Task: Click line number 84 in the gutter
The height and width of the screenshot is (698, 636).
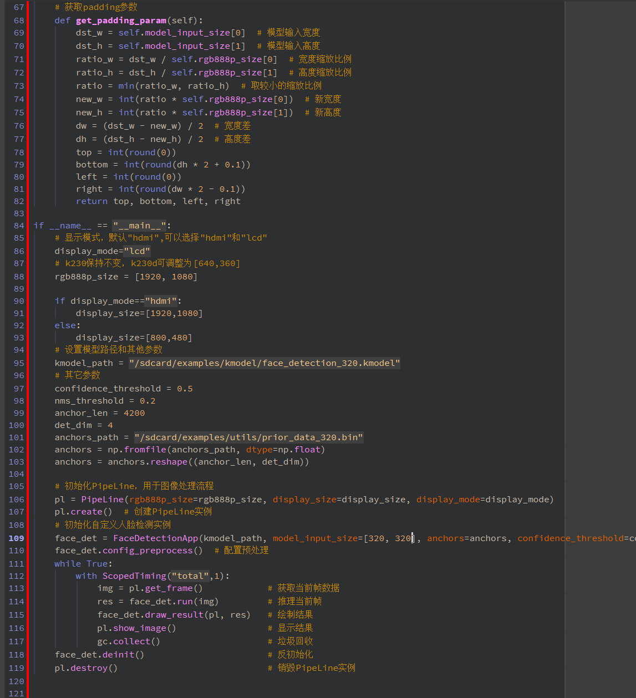Action: point(19,226)
